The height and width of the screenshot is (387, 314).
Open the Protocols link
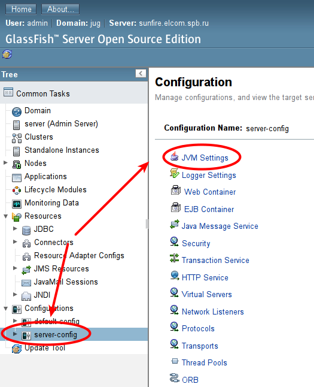pyautogui.click(x=198, y=328)
